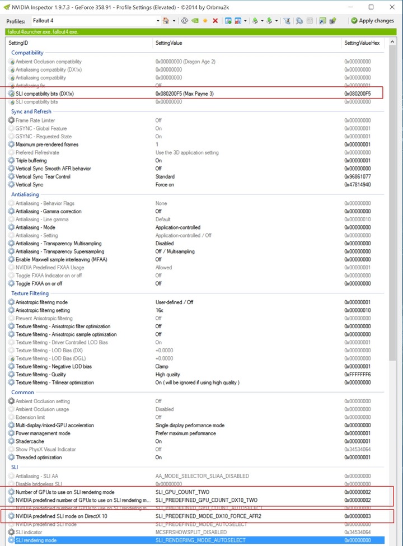Click the '16x' Anisotropic filtering setting value
This screenshot has height=546, width=403.
pyautogui.click(x=159, y=310)
